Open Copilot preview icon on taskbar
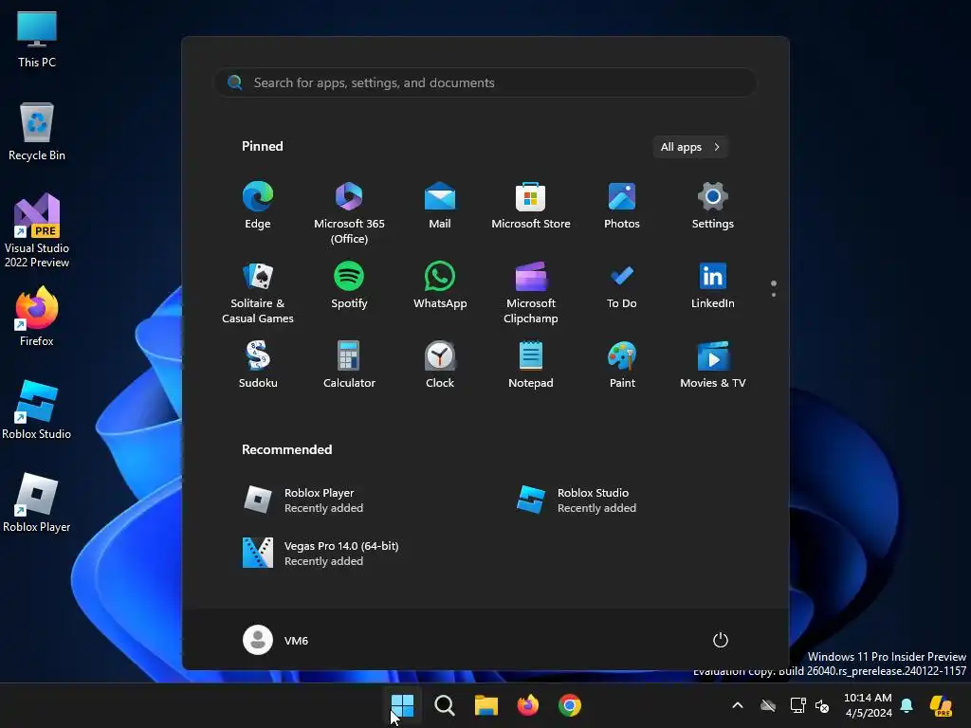Image resolution: width=971 pixels, height=728 pixels. pyautogui.click(x=941, y=705)
